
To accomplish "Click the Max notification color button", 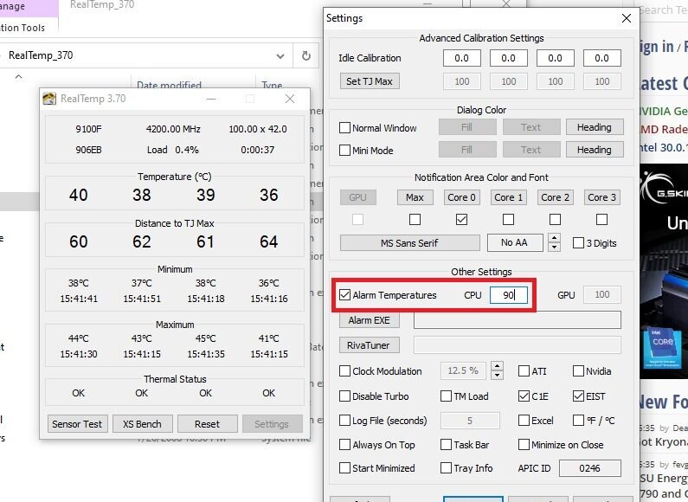I will 415,197.
